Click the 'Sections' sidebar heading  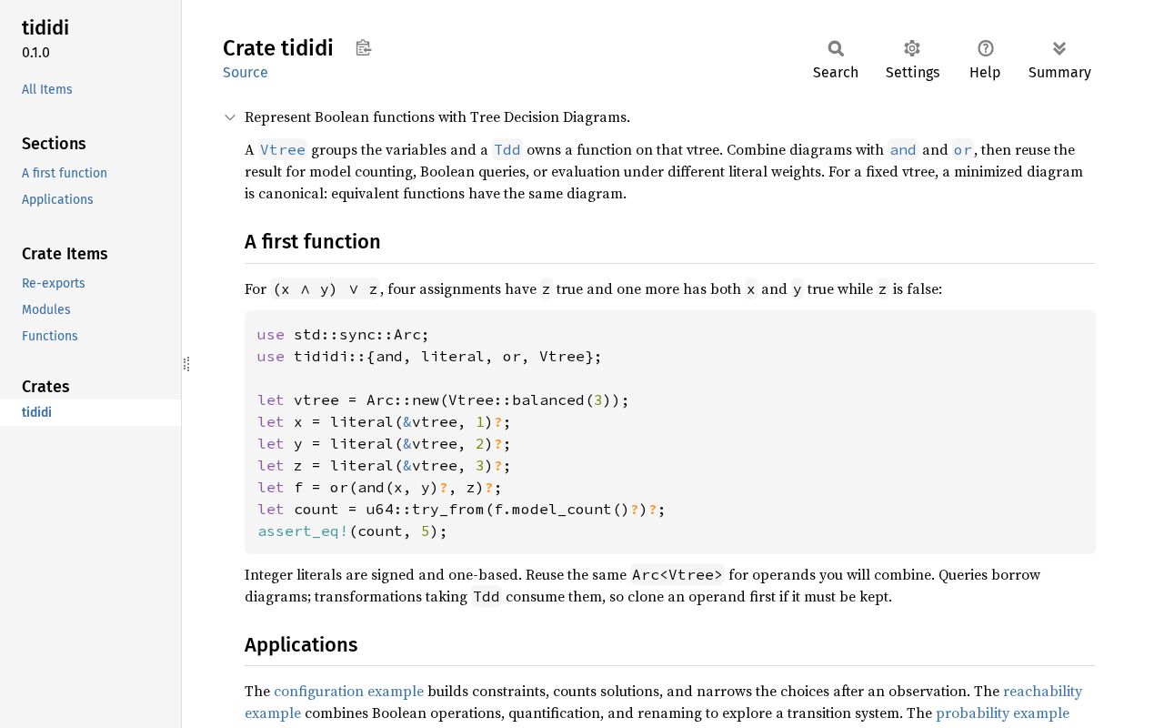coord(54,144)
